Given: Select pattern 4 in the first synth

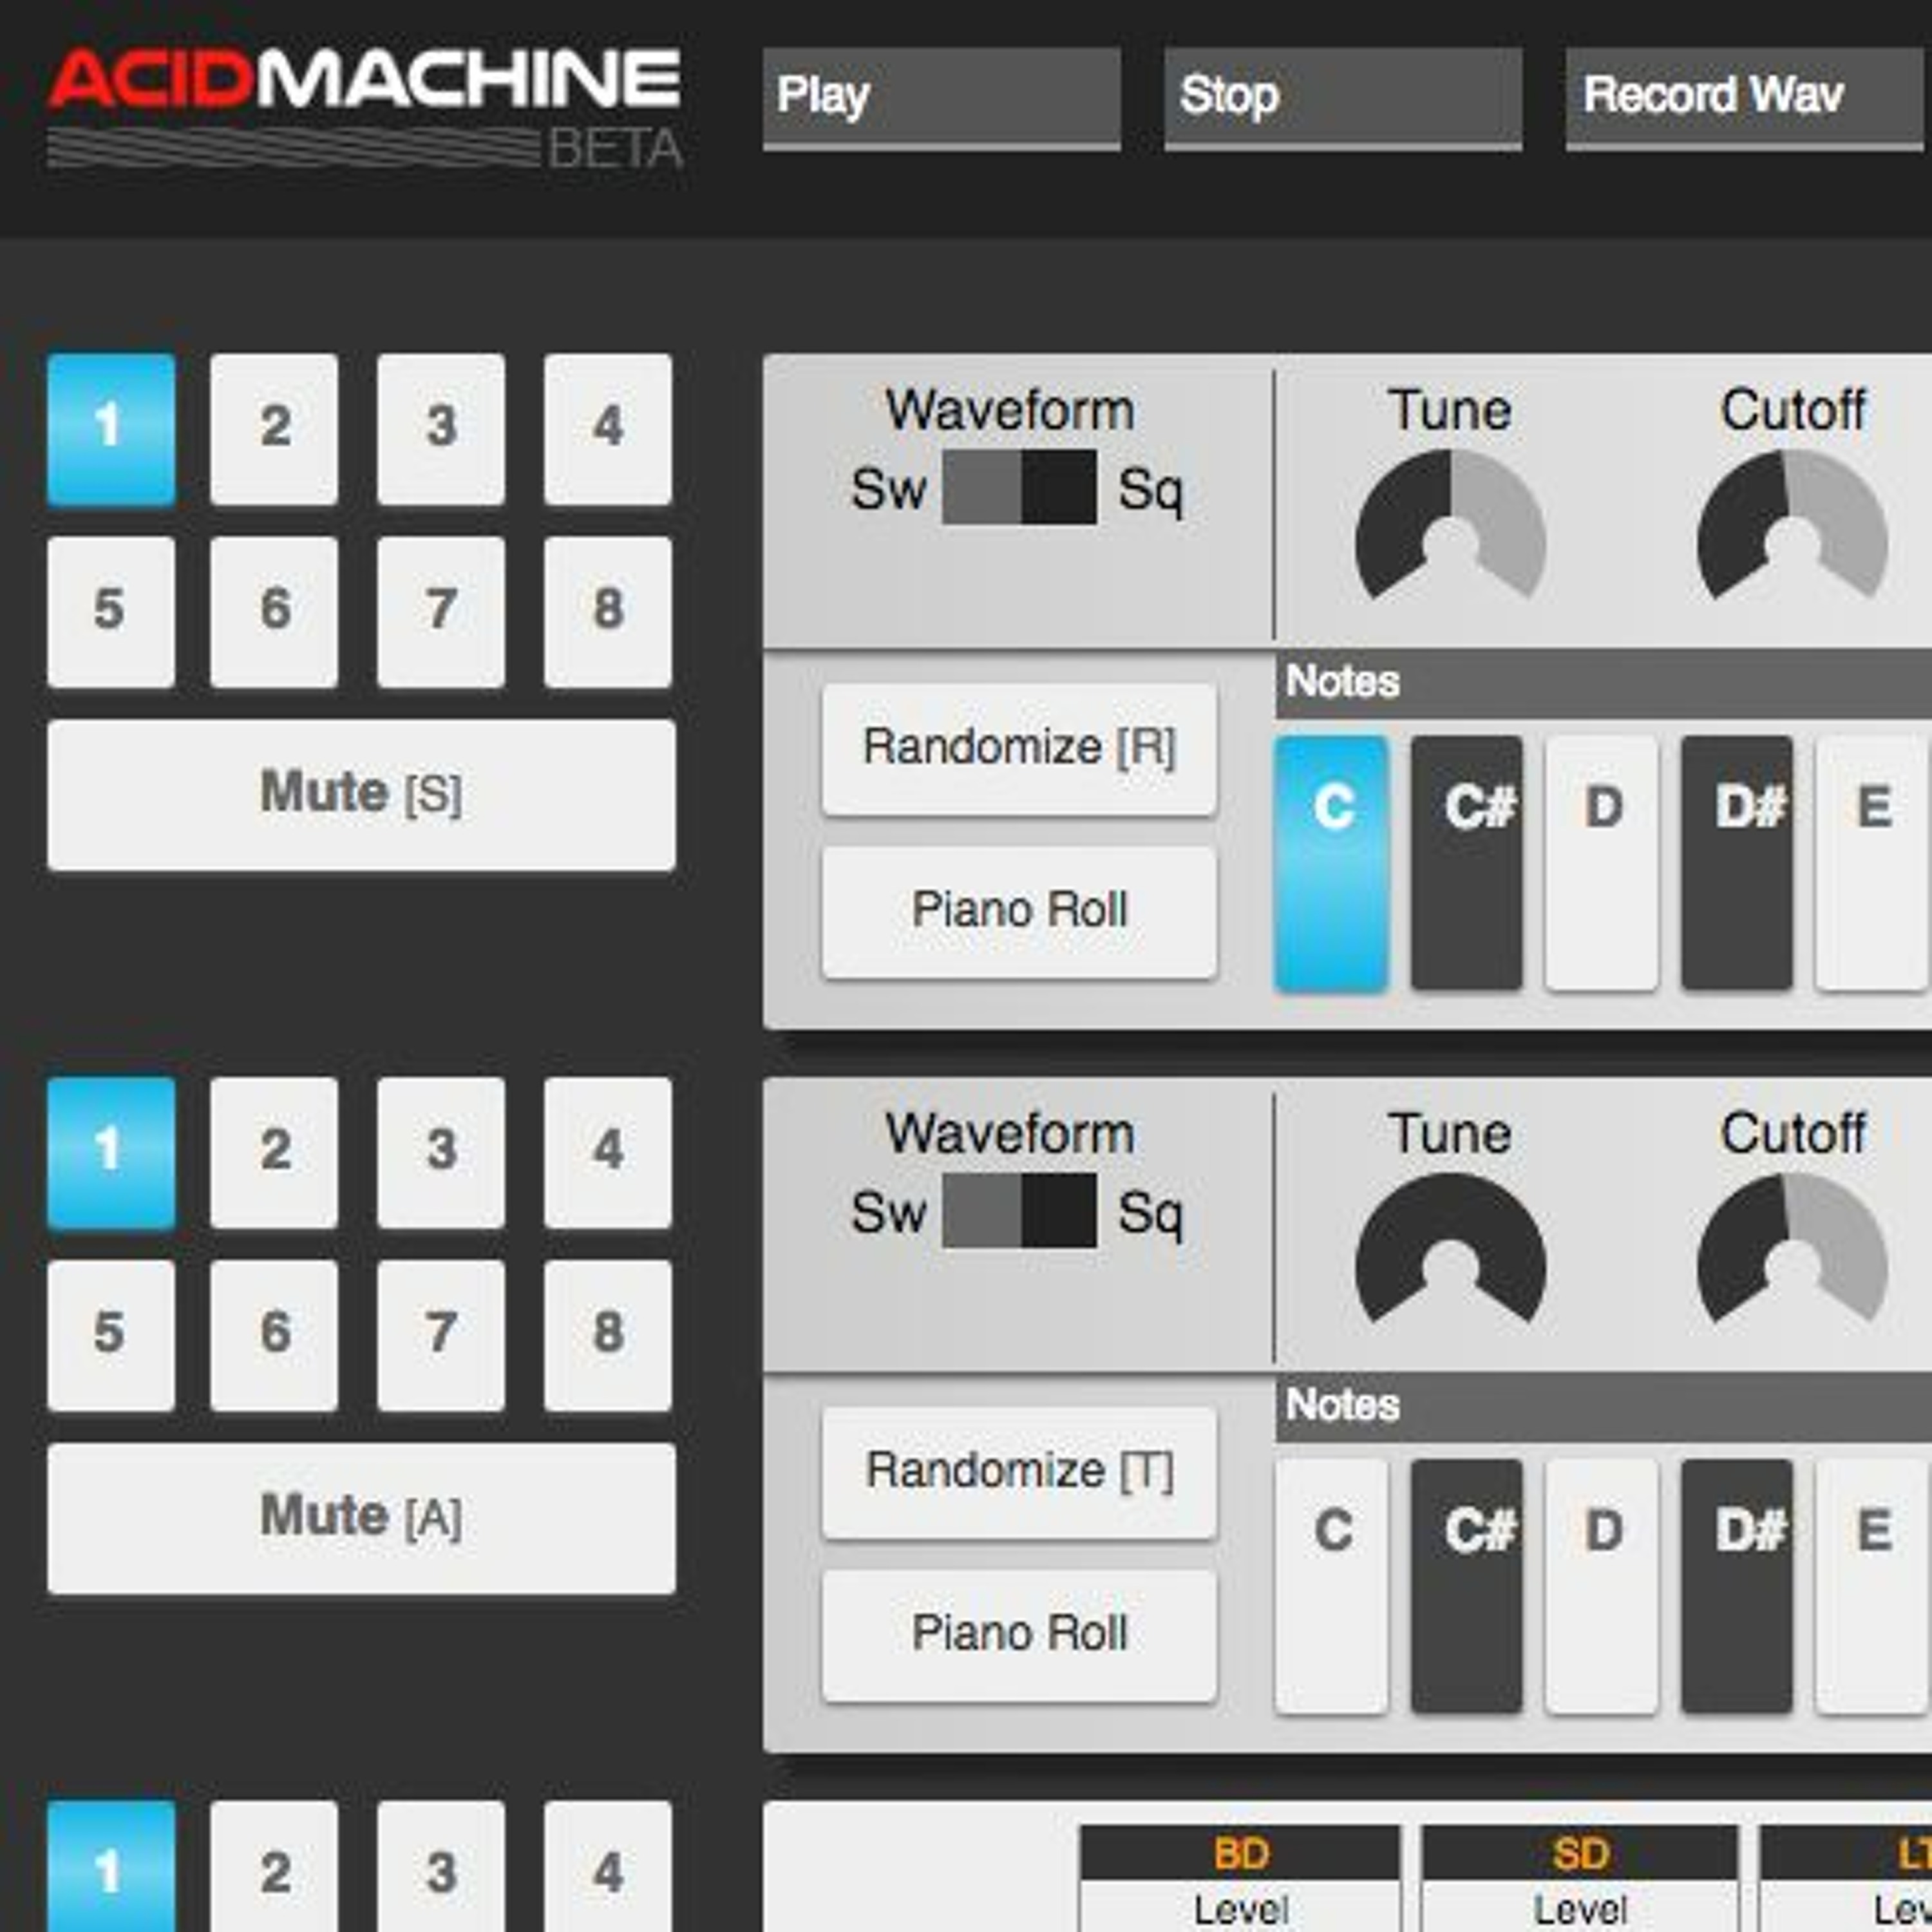Looking at the screenshot, I should (608, 429).
